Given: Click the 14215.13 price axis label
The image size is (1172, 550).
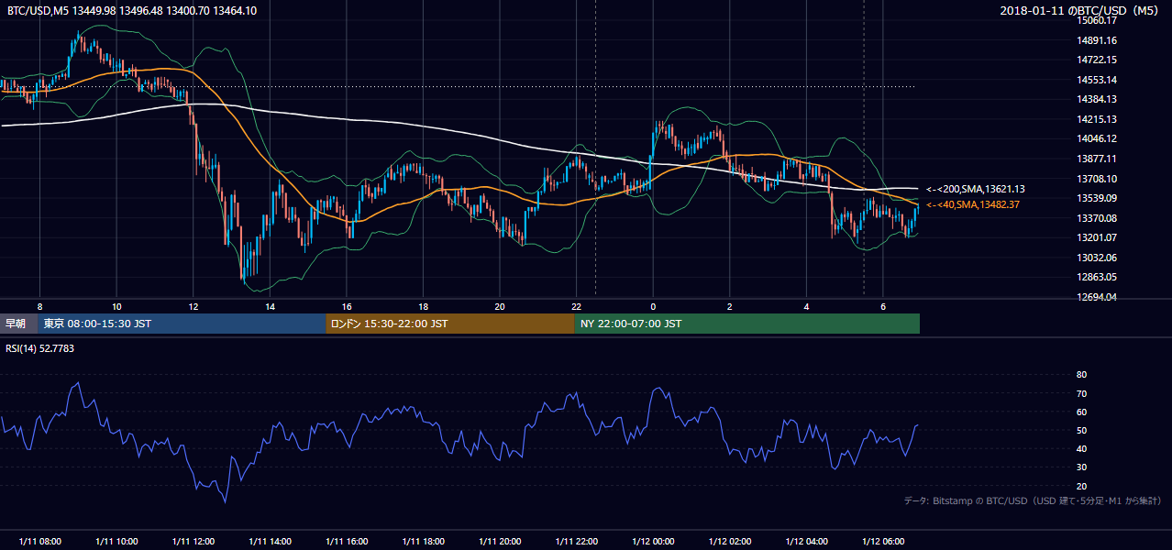Looking at the screenshot, I should pyautogui.click(x=1097, y=119).
